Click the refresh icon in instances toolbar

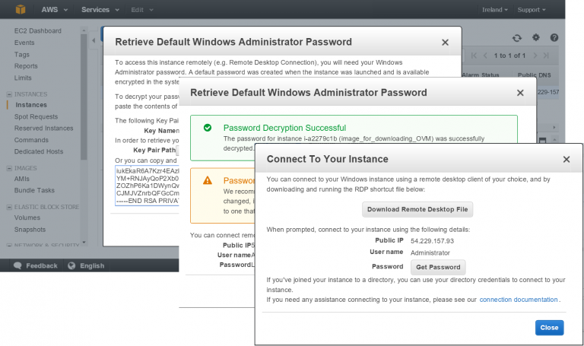click(x=517, y=37)
